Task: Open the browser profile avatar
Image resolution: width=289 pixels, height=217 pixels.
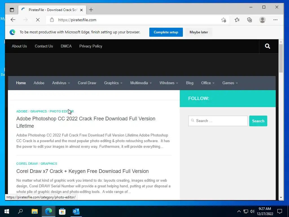Action: pos(262,20)
